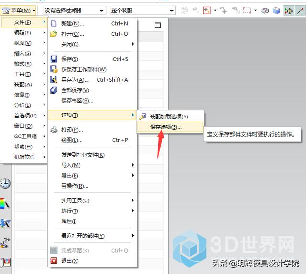The image size is (306, 274).
Task: Click the dashed rectangle selection toolbar icon
Action: pyautogui.click(x=247, y=11)
